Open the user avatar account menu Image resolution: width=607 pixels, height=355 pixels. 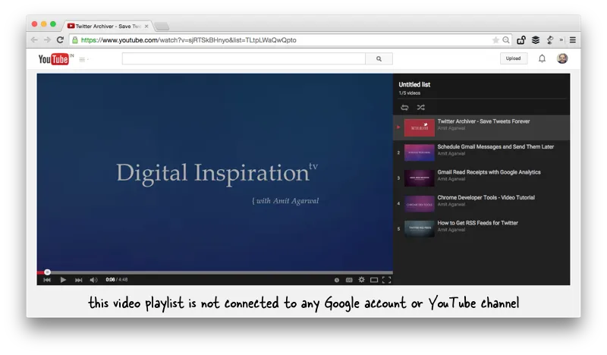pos(562,58)
